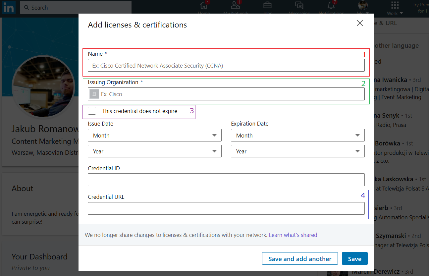
Task: Open the Notifications bell icon
Action: tap(331, 5)
